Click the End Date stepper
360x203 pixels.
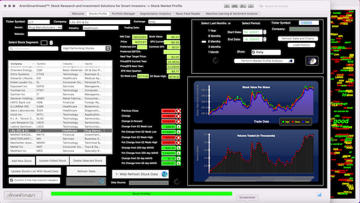tap(265, 39)
